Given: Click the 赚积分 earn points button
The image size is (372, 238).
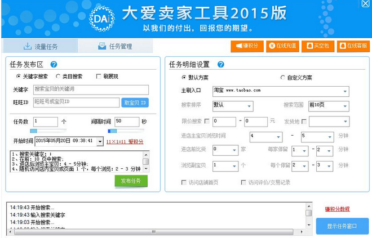Looking at the screenshot, I should pyautogui.click(x=247, y=46).
